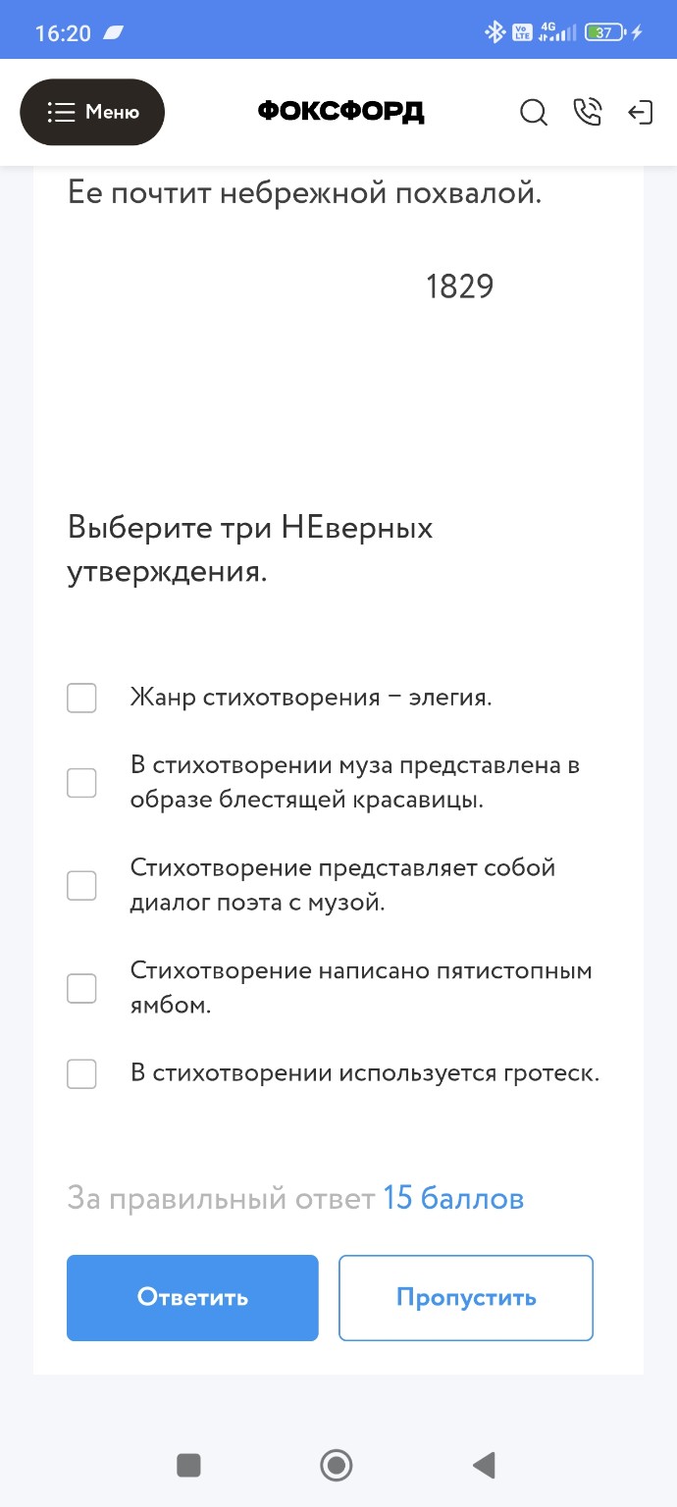This screenshot has width=677, height=1507.
Task: Tap the Android home circle button
Action: point(337,1465)
